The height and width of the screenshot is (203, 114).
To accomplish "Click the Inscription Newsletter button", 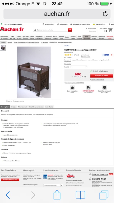I will pos(10,180).
